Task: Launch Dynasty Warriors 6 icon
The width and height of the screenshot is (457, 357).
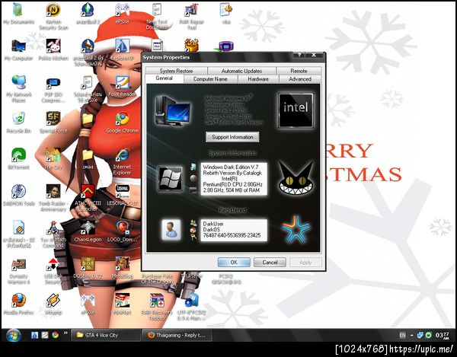Action: pos(18,271)
